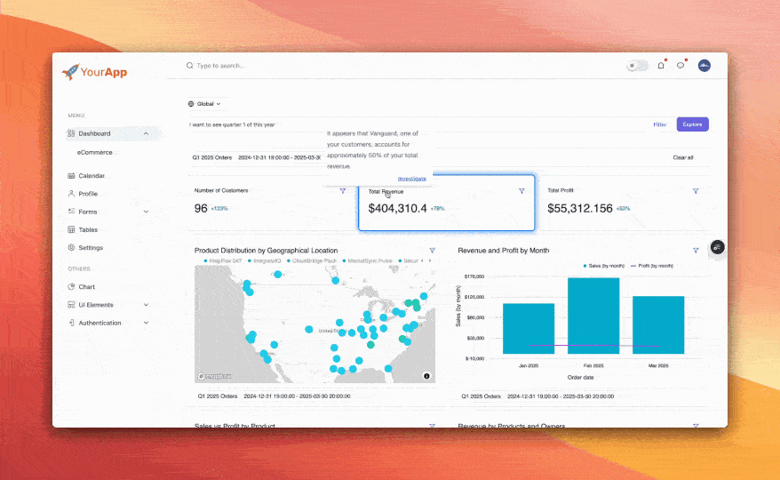Click the Jan 2025 sales bar
Viewport: 780px width, 480px height.
coord(529,329)
